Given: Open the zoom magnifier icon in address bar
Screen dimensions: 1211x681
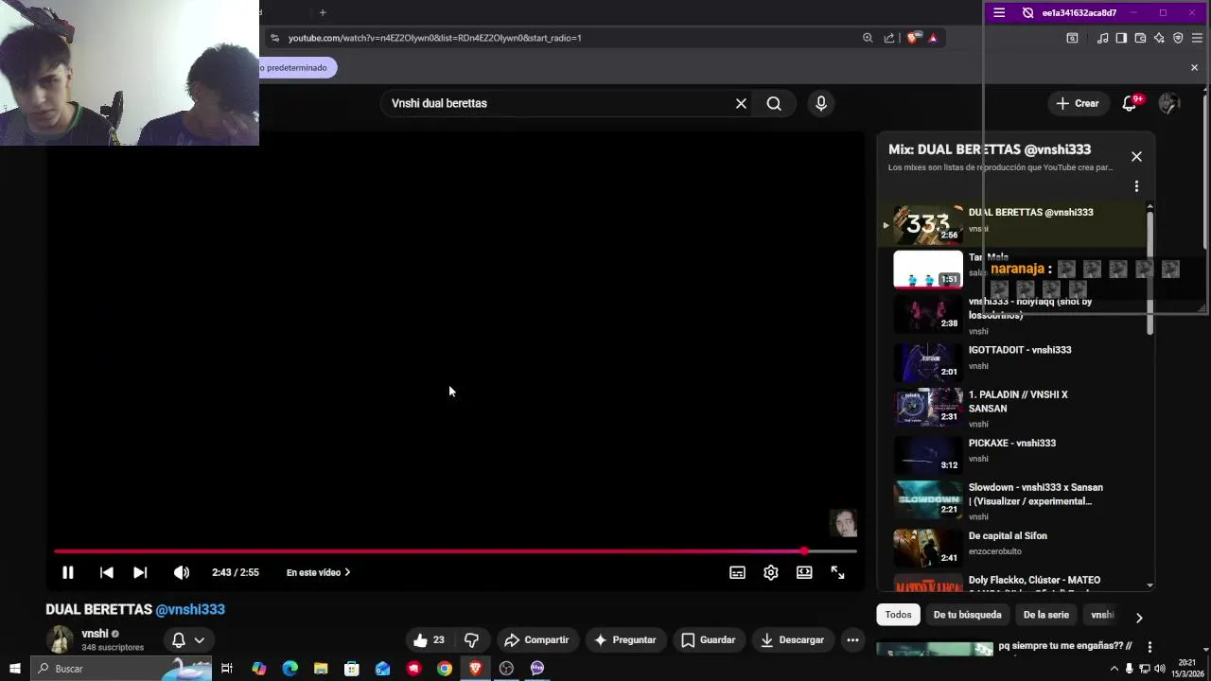Looking at the screenshot, I should [x=868, y=38].
